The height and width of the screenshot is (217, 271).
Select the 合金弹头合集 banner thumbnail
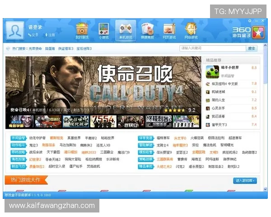pyautogui.click(x=186, y=122)
